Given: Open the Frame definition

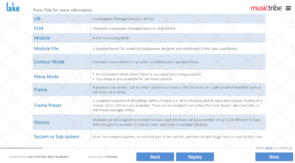Looking at the screenshot, I should (40, 90).
